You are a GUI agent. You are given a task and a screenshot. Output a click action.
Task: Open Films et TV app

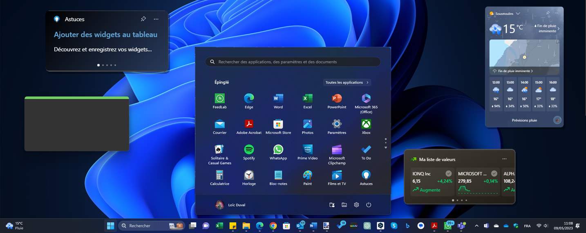click(x=337, y=178)
